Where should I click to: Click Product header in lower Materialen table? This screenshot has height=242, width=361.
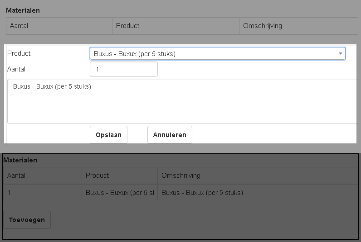(x=97, y=176)
